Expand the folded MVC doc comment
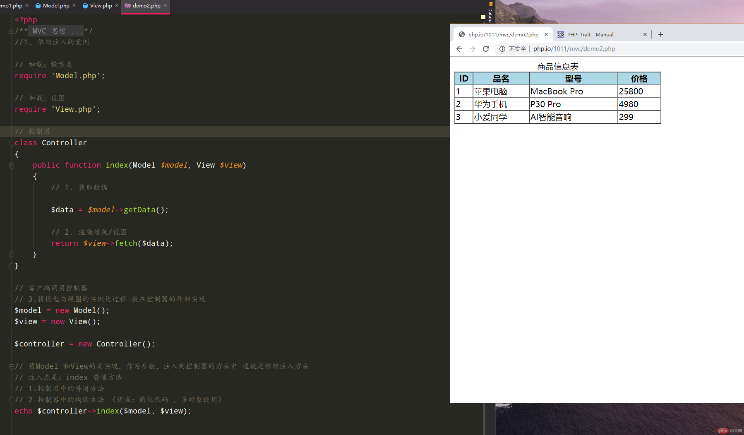 click(12, 31)
